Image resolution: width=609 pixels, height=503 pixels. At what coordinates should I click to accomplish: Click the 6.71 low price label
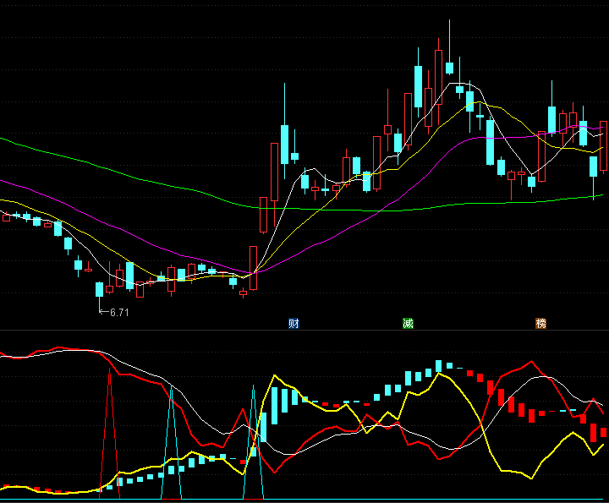[119, 313]
